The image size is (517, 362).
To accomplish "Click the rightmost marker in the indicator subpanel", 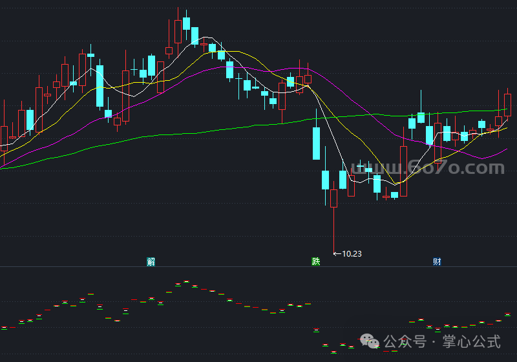I will [x=507, y=315].
